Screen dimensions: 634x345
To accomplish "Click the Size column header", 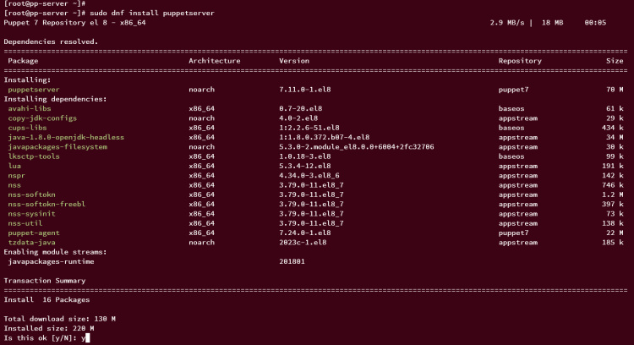I will tap(615, 61).
